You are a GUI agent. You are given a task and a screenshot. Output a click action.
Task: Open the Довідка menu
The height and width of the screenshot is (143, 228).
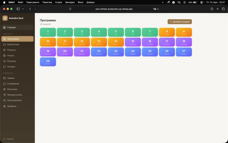click(x=90, y=2)
